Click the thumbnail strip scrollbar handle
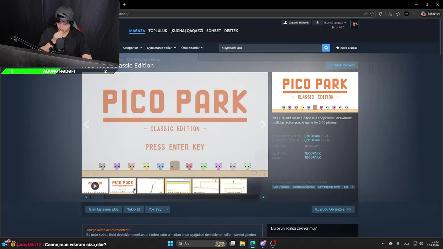The width and height of the screenshot is (443, 249). 98,197
